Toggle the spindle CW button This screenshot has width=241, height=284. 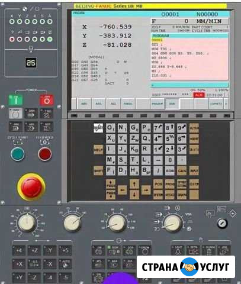click(98, 250)
